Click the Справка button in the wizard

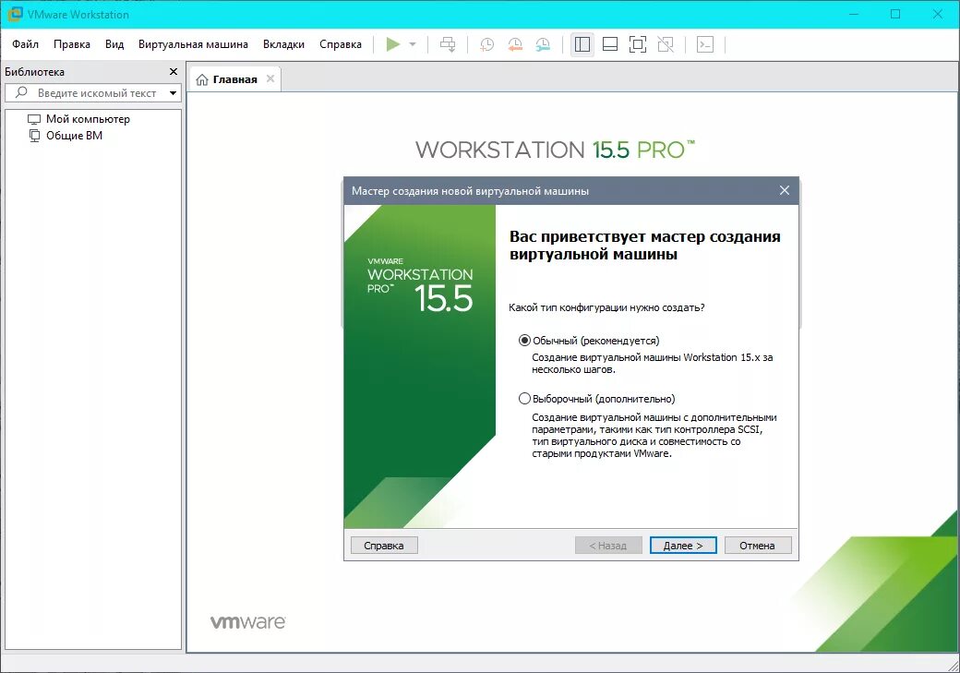(384, 545)
